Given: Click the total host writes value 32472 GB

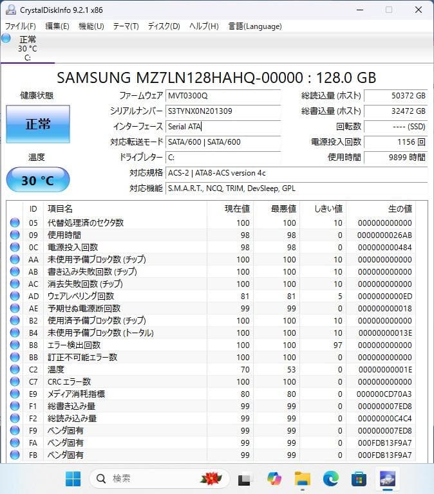Looking at the screenshot, I should 396,111.
